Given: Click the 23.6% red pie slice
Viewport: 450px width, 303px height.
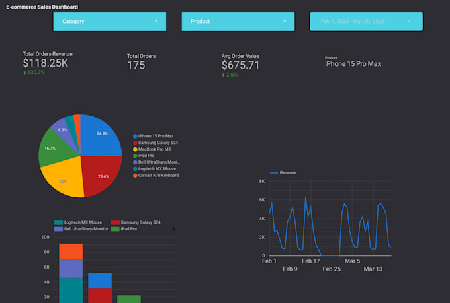Looking at the screenshot, I should [x=101, y=175].
